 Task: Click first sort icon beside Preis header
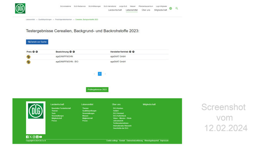[x=34, y=52]
